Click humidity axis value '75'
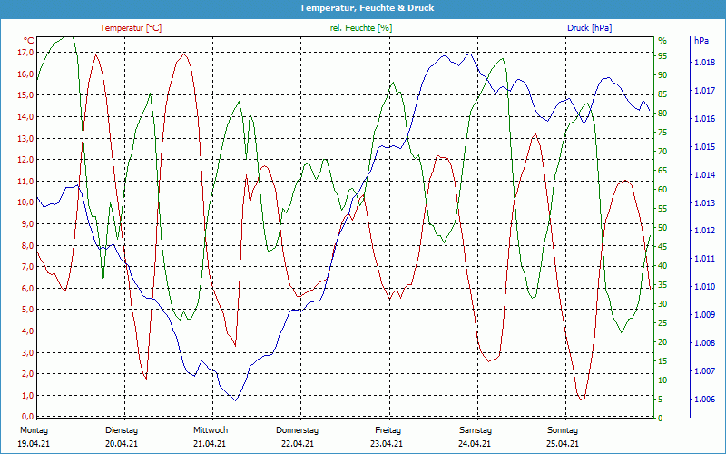The height and width of the screenshot is (454, 726). [662, 133]
